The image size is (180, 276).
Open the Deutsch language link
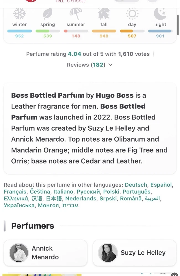(x=136, y=185)
